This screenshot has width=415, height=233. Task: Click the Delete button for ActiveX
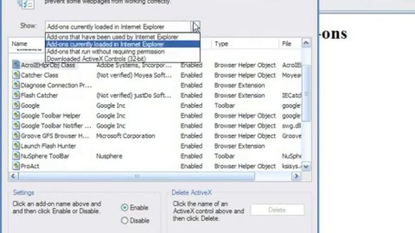click(x=277, y=210)
